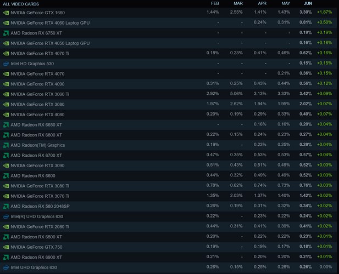
Task: Click the ALL VIDEO CARDS header
Action: 21,3
